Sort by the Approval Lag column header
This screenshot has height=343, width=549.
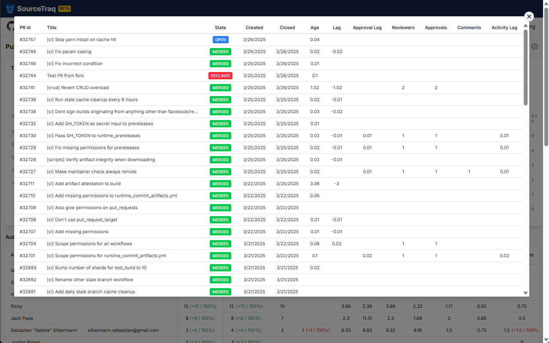(x=367, y=27)
